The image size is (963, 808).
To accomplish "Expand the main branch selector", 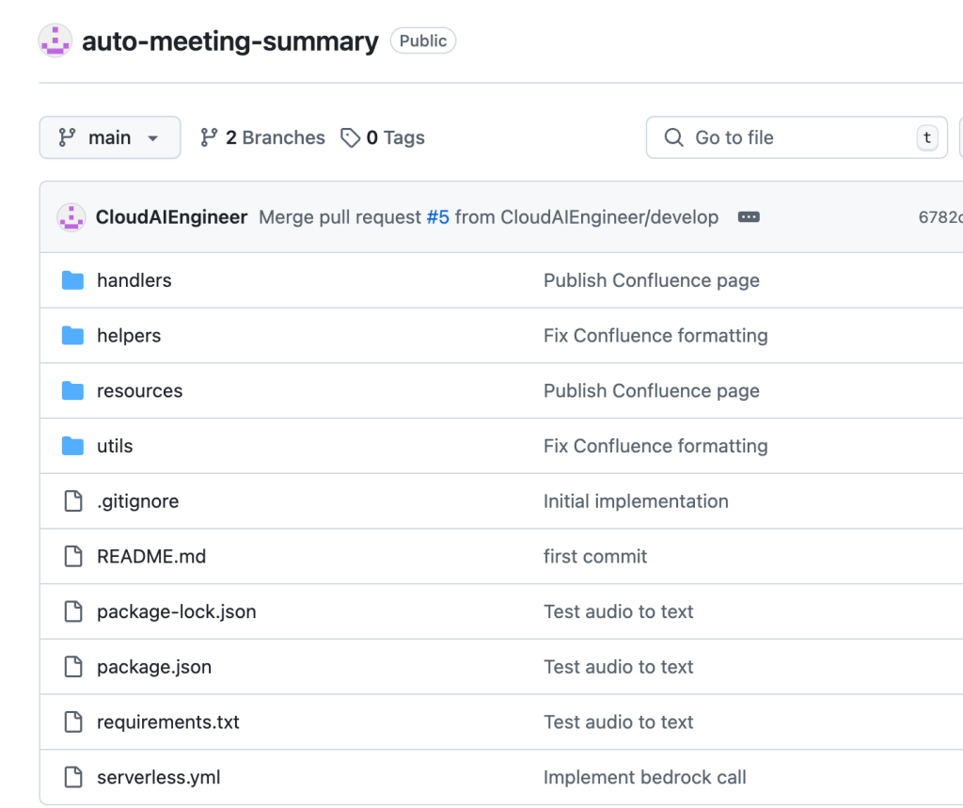I will click(x=109, y=137).
